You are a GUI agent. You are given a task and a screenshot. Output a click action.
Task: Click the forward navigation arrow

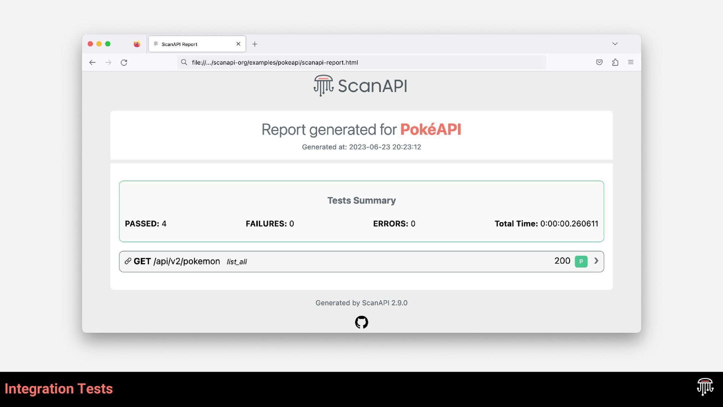tap(108, 63)
